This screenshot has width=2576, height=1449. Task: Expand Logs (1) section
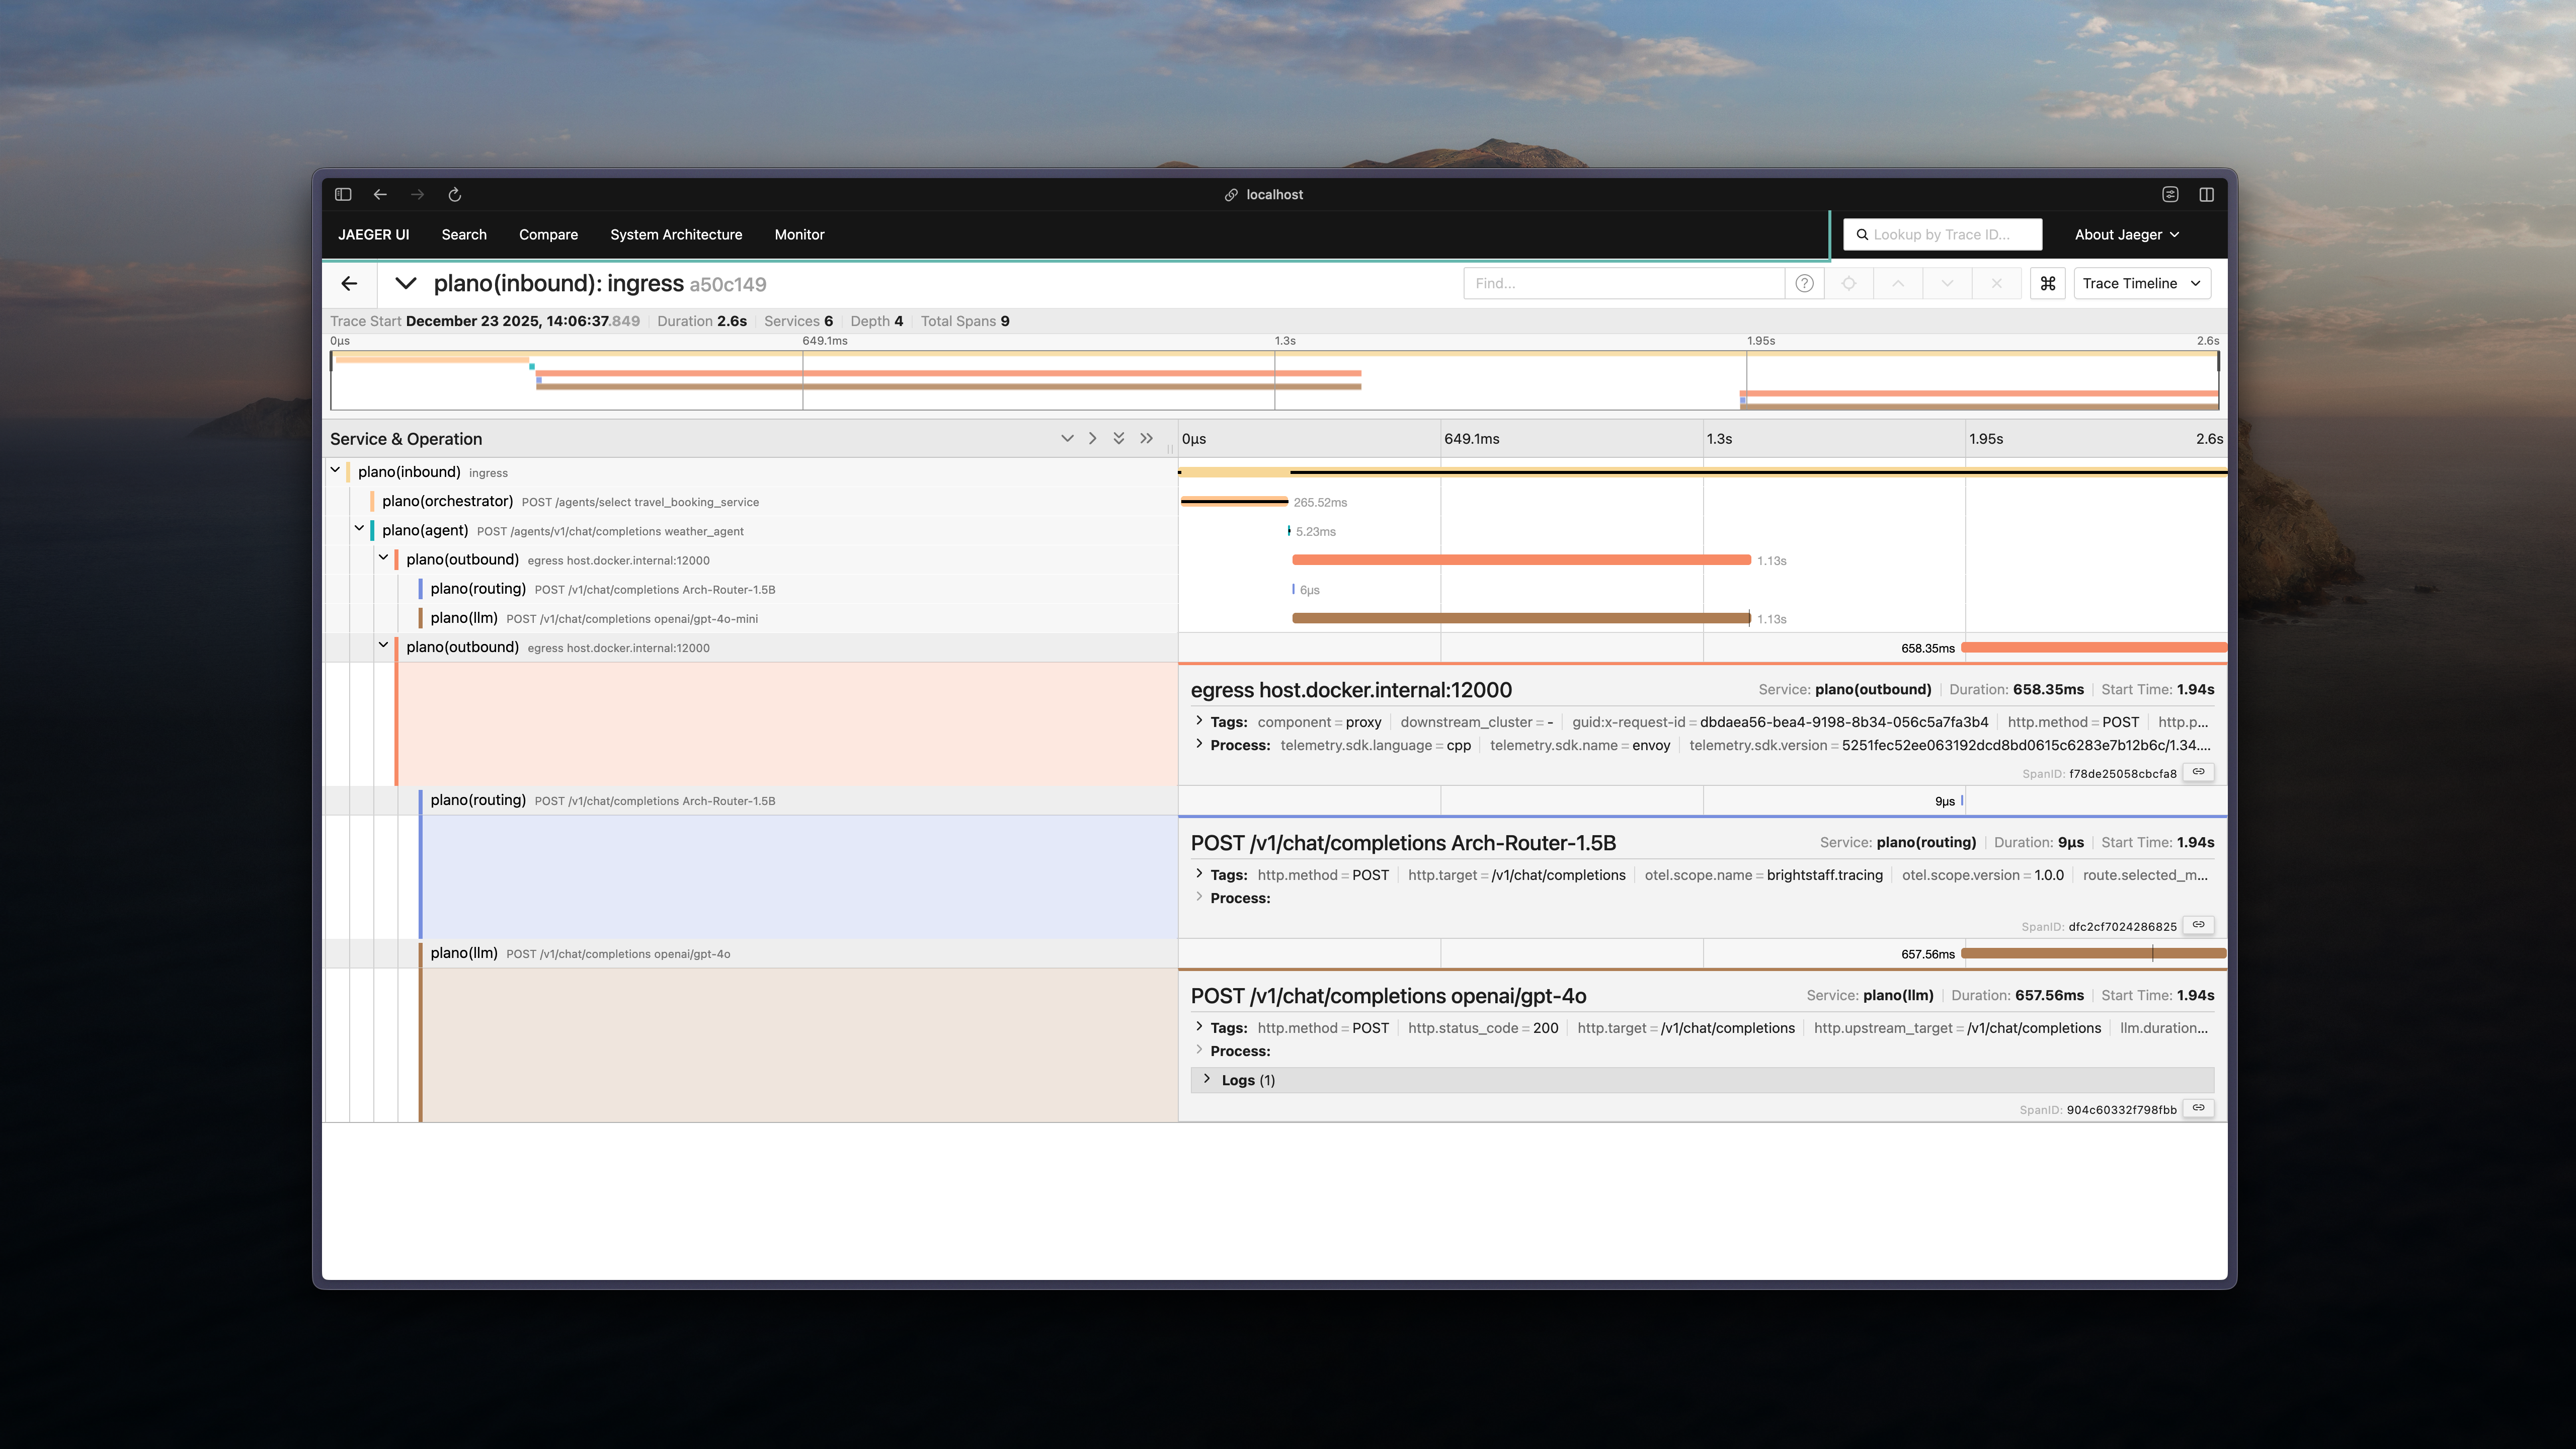pos(1247,1080)
